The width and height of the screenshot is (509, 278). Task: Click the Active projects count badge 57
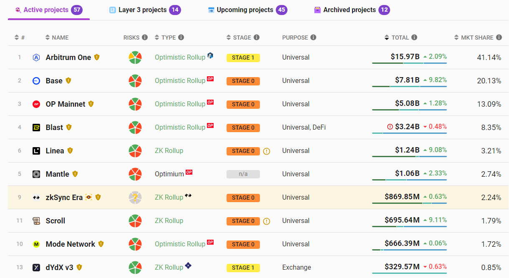77,10
